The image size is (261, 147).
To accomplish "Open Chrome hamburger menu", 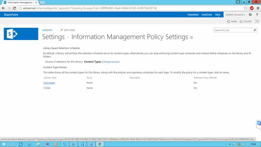I will tap(258, 8).
